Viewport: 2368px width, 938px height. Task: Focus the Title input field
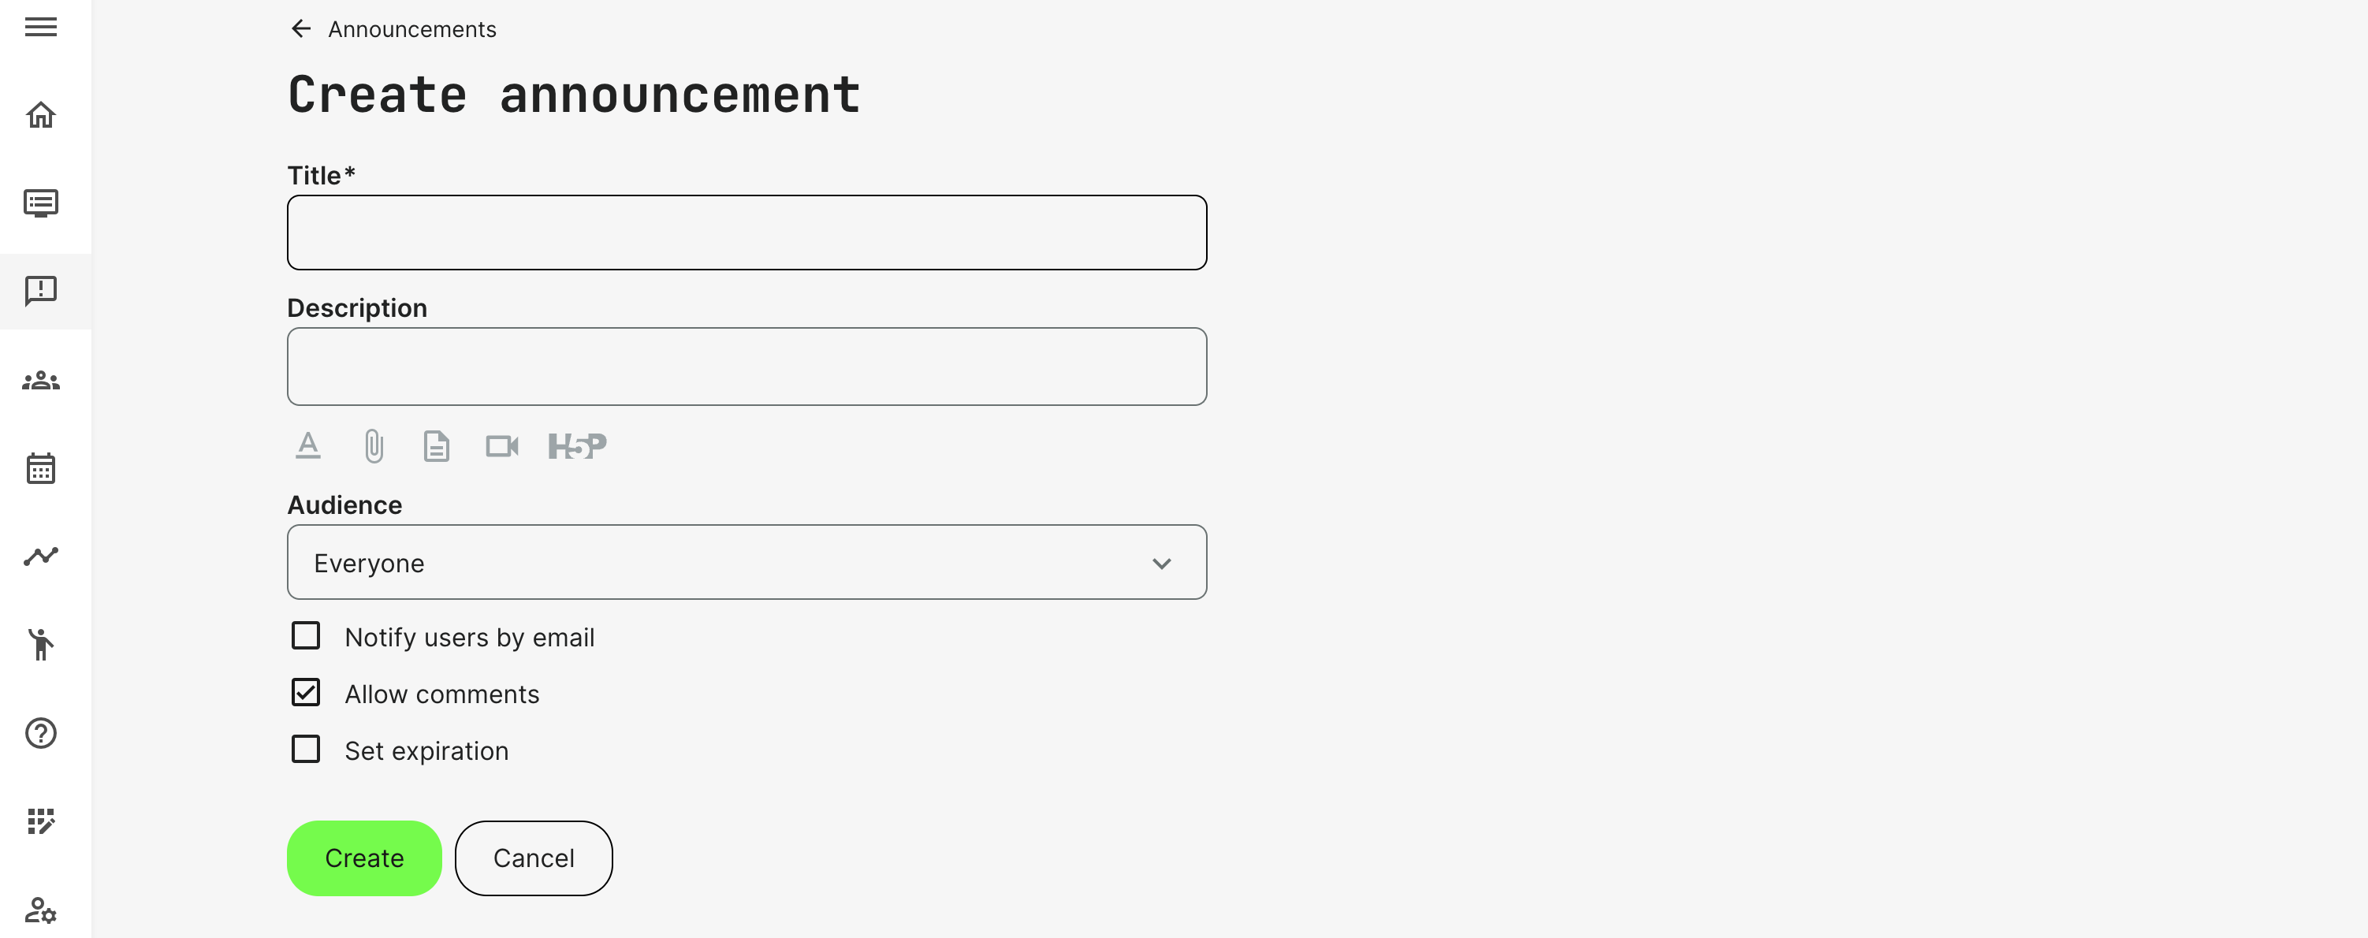click(746, 233)
